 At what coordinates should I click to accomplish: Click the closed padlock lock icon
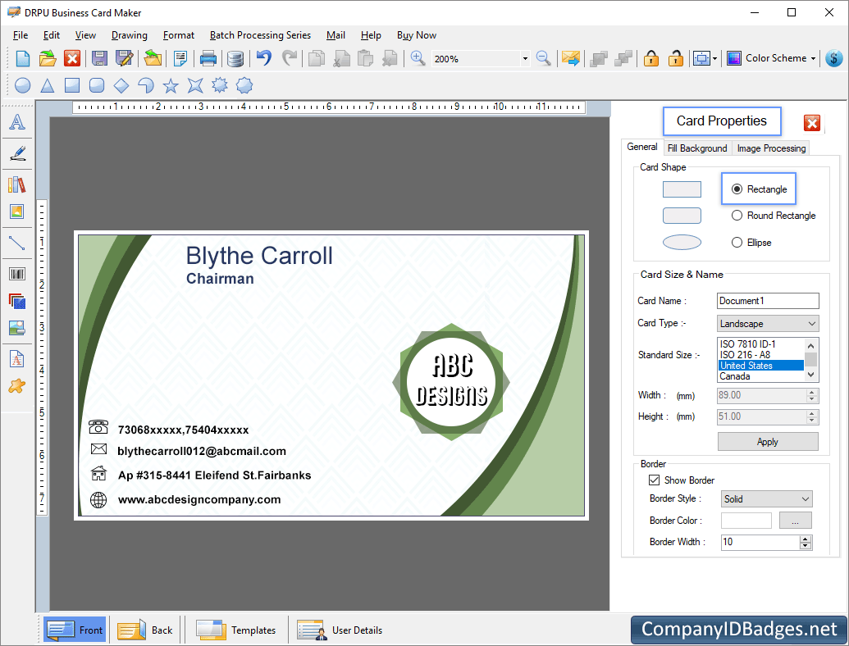(650, 58)
